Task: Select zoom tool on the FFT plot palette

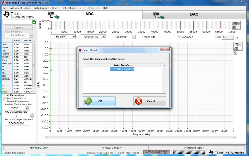Action: point(236,44)
